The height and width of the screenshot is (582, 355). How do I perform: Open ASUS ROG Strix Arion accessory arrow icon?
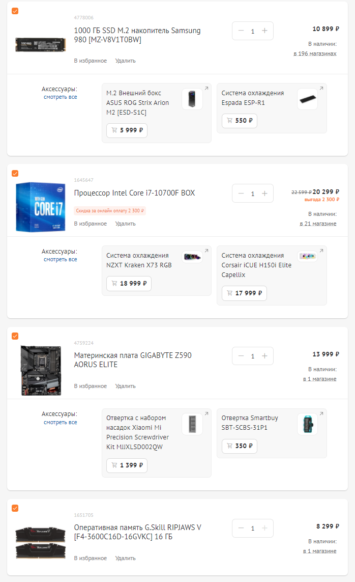206,89
